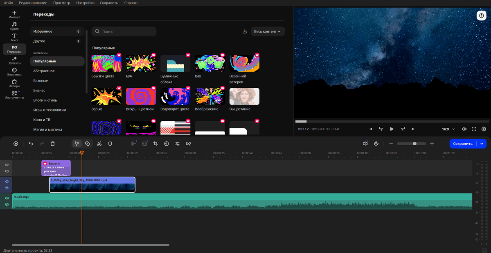The image size is (491, 253).
Task: Select the Брызги цвета transition thumbnail
Action: pos(106,63)
